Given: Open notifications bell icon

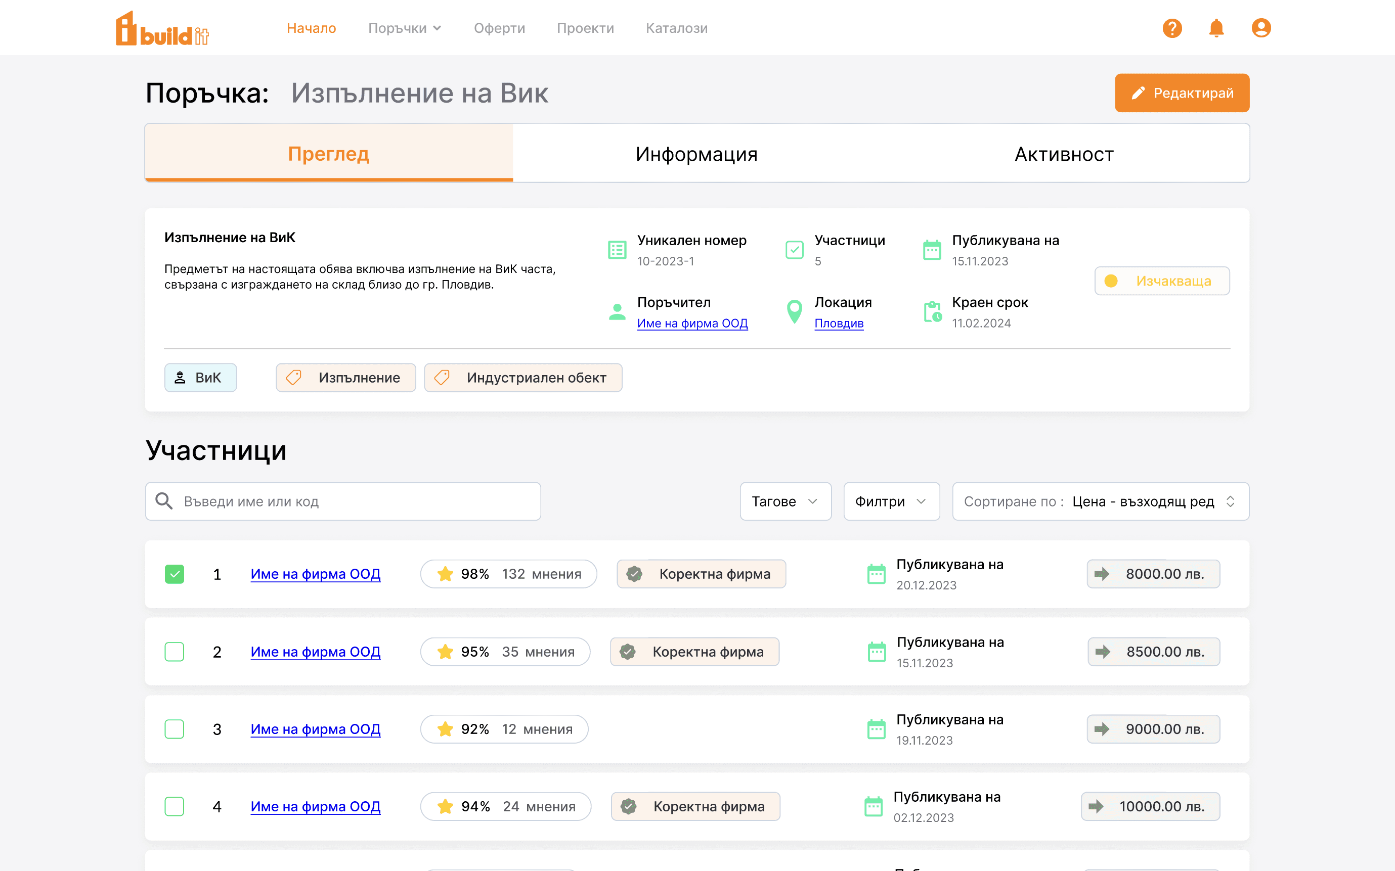Looking at the screenshot, I should 1216,28.
